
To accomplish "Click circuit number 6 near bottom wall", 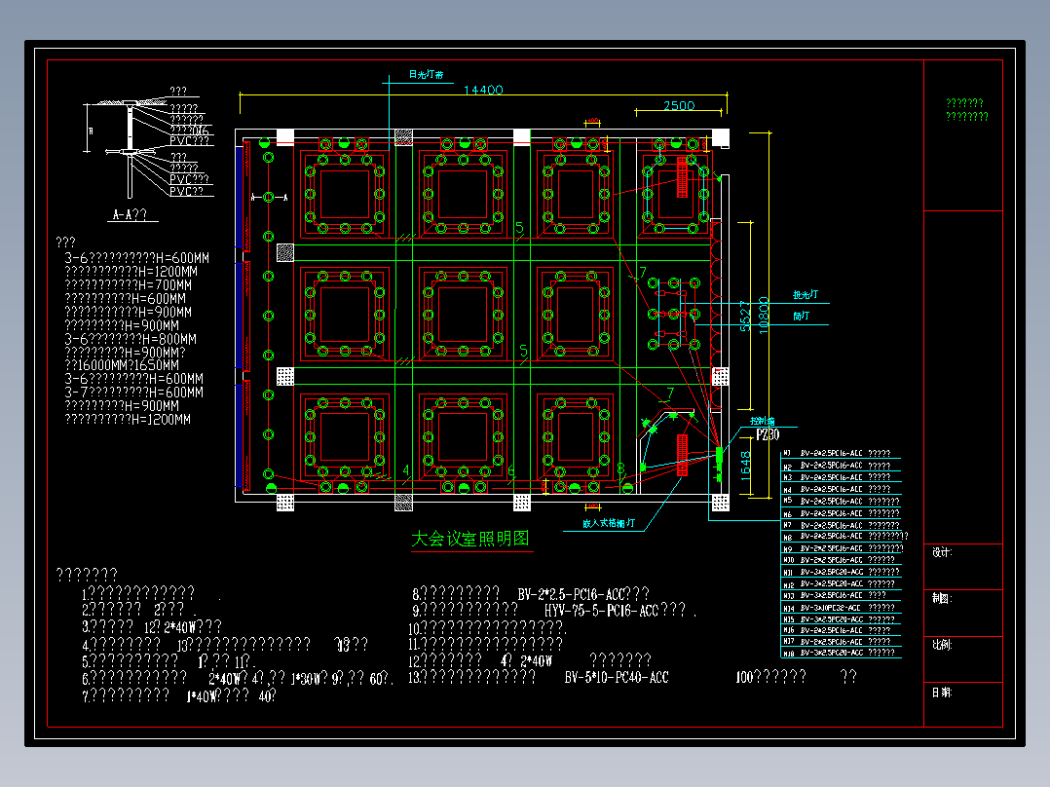I will pos(511,470).
